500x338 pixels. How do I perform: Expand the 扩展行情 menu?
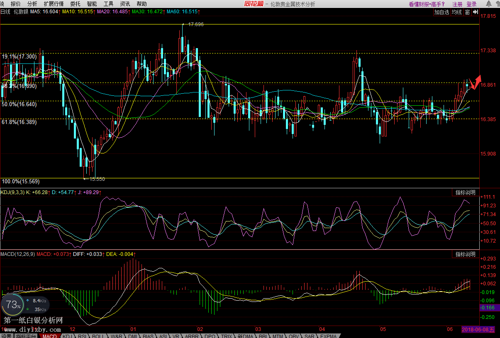point(54,4)
